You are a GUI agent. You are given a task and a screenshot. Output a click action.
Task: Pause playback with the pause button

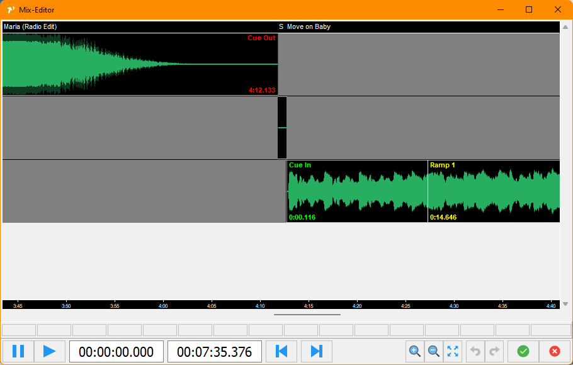pos(18,352)
